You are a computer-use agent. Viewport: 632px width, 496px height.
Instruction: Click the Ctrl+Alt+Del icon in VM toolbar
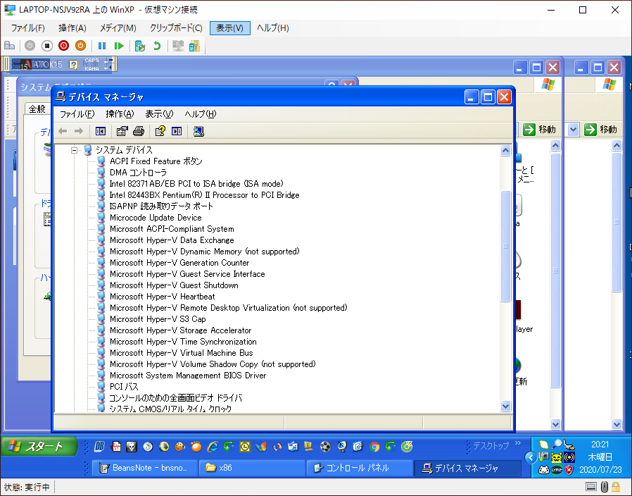(x=9, y=46)
